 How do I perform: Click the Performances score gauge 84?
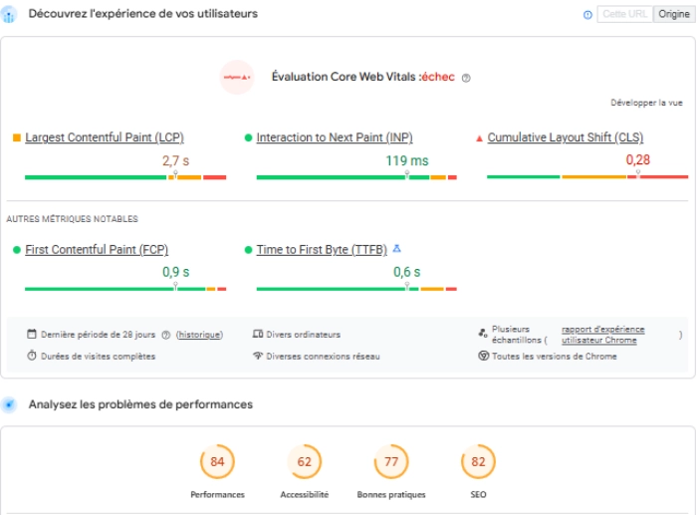pyautogui.click(x=217, y=461)
